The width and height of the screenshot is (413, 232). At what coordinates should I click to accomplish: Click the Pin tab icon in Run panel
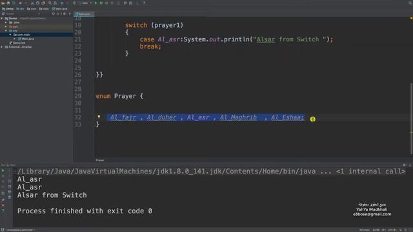coord(3,200)
